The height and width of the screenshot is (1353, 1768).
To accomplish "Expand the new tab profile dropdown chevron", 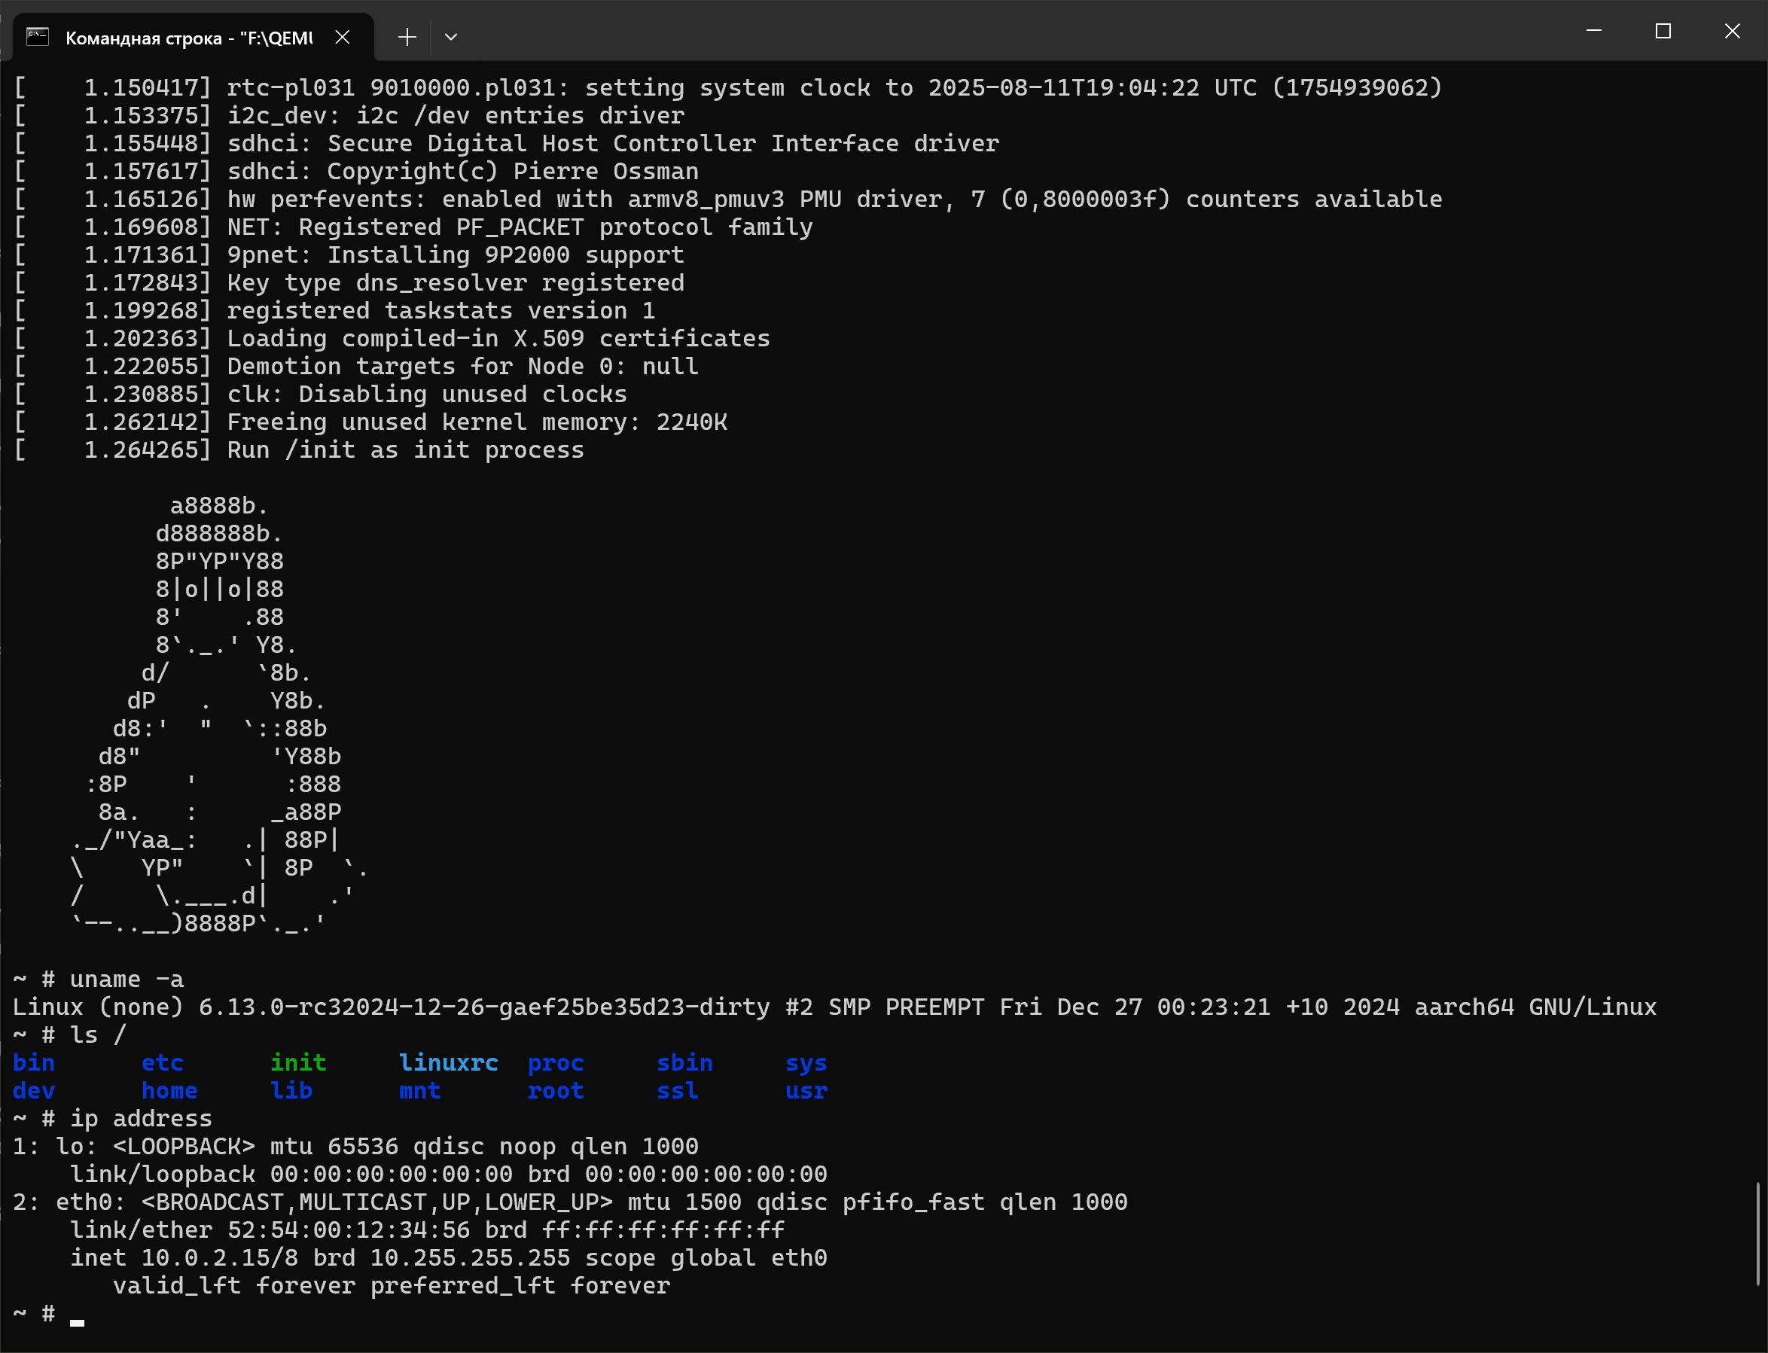I will (x=451, y=37).
